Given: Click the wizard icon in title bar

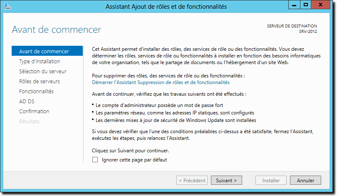Looking at the screenshot, I should click(x=7, y=6).
